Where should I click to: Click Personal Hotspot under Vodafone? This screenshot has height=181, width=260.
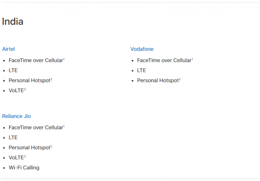click(x=158, y=80)
